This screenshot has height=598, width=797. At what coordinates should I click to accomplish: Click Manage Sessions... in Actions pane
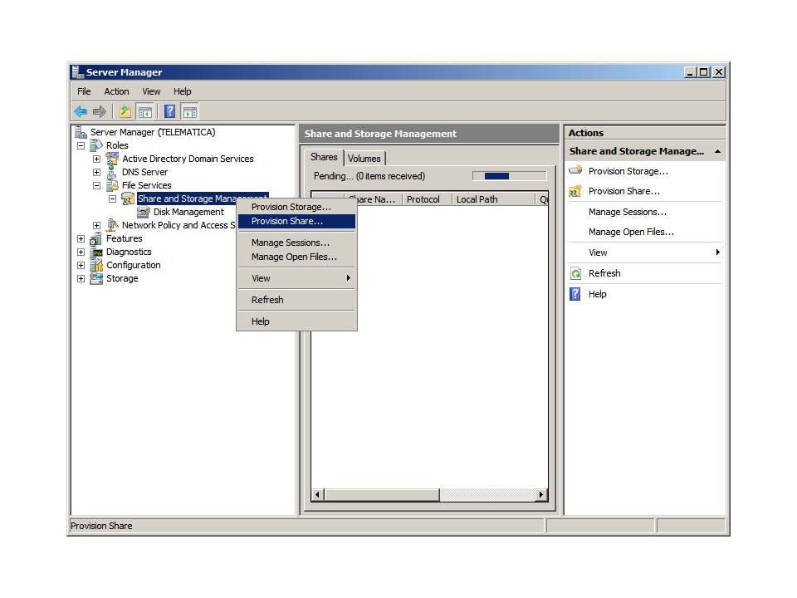[627, 212]
